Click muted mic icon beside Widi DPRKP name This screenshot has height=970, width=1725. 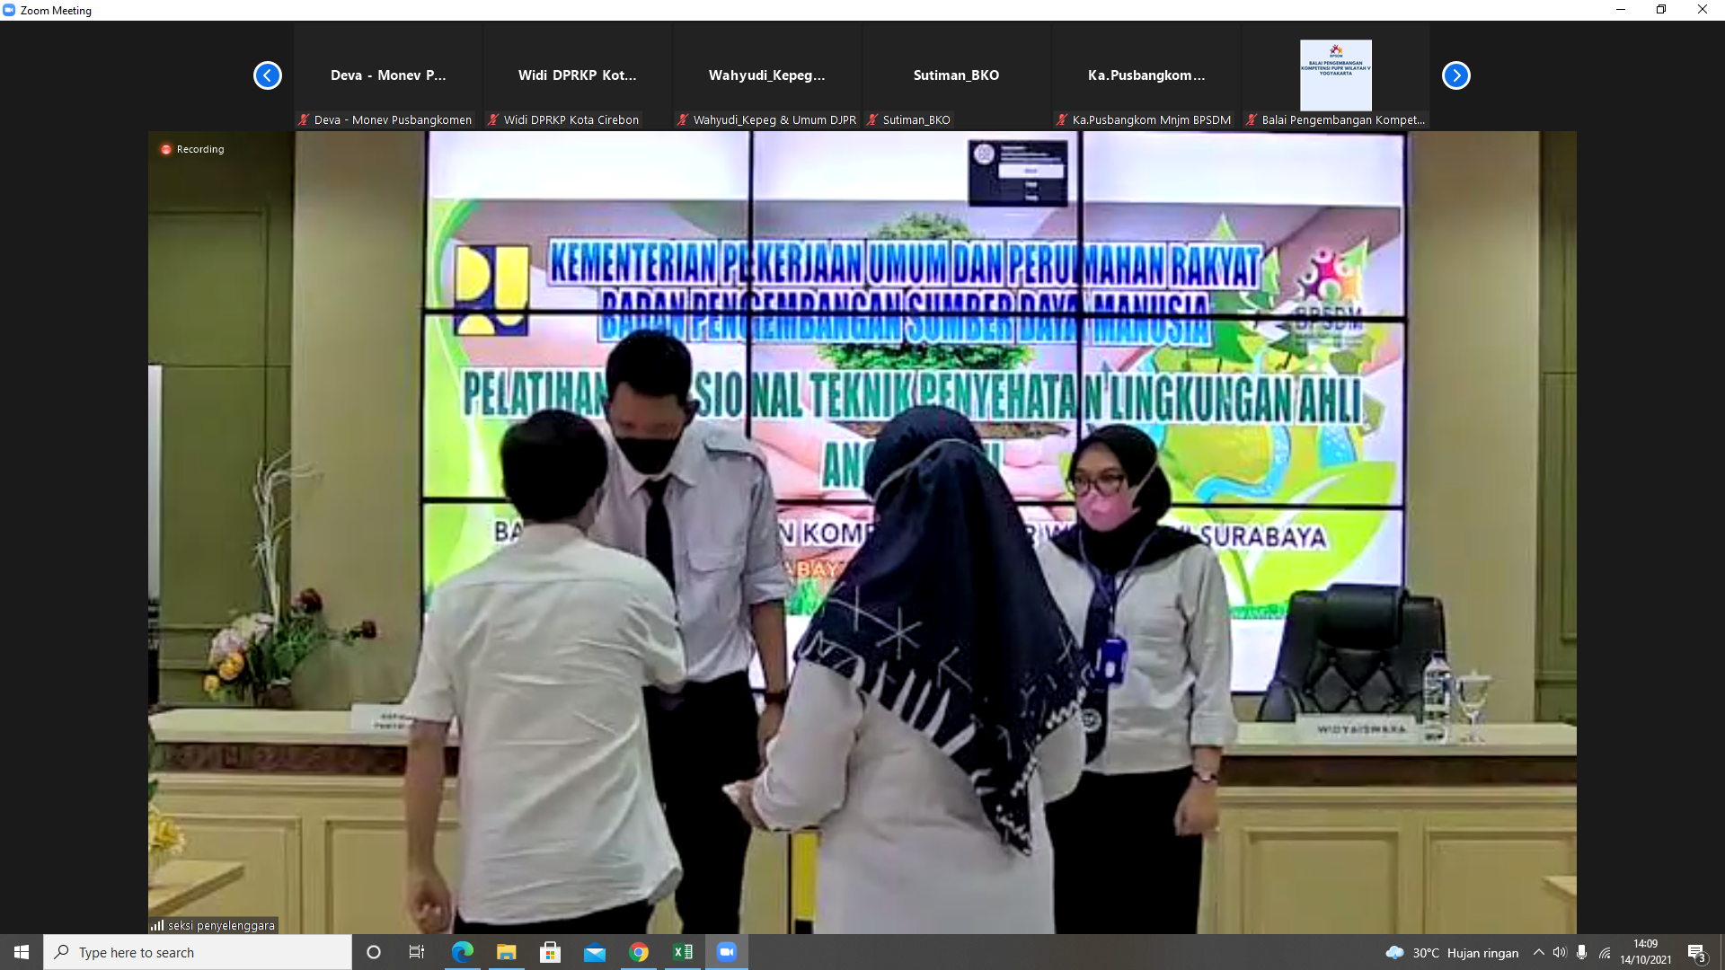point(493,119)
